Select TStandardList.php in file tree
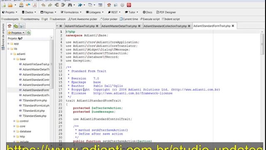 [x=34, y=111]
